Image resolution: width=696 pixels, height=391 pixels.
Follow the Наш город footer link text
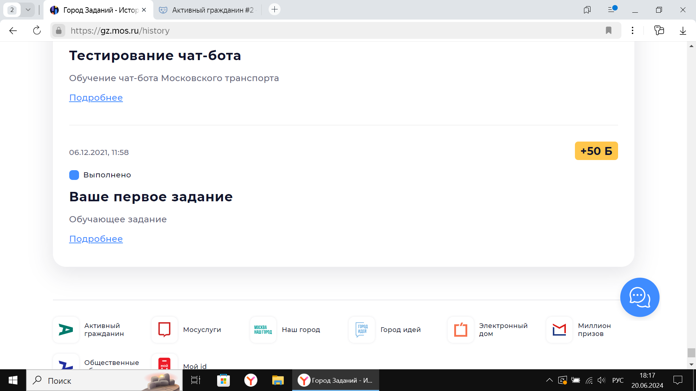(301, 330)
